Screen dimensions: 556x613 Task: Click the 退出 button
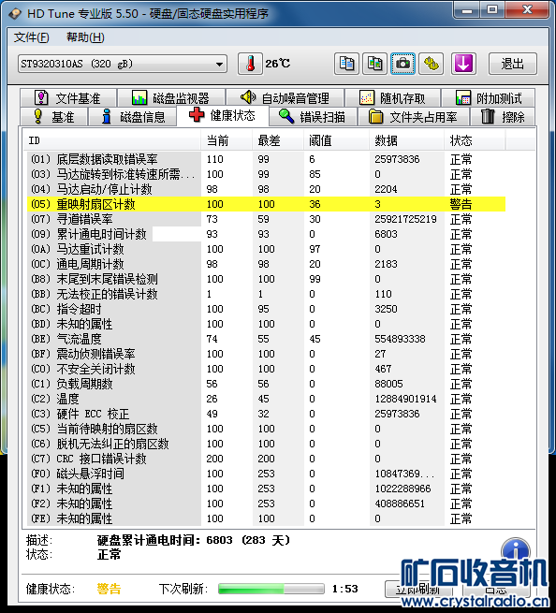point(513,64)
